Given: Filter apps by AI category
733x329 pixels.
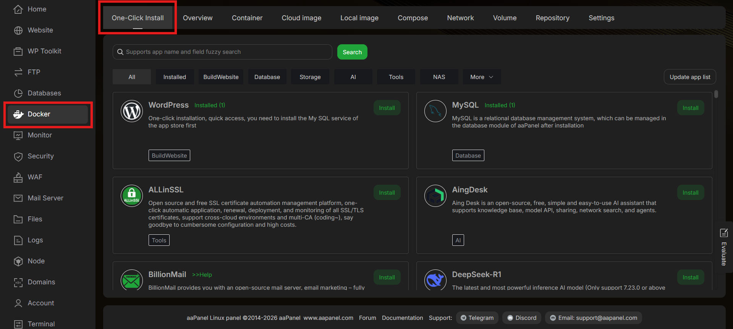Looking at the screenshot, I should click(353, 77).
